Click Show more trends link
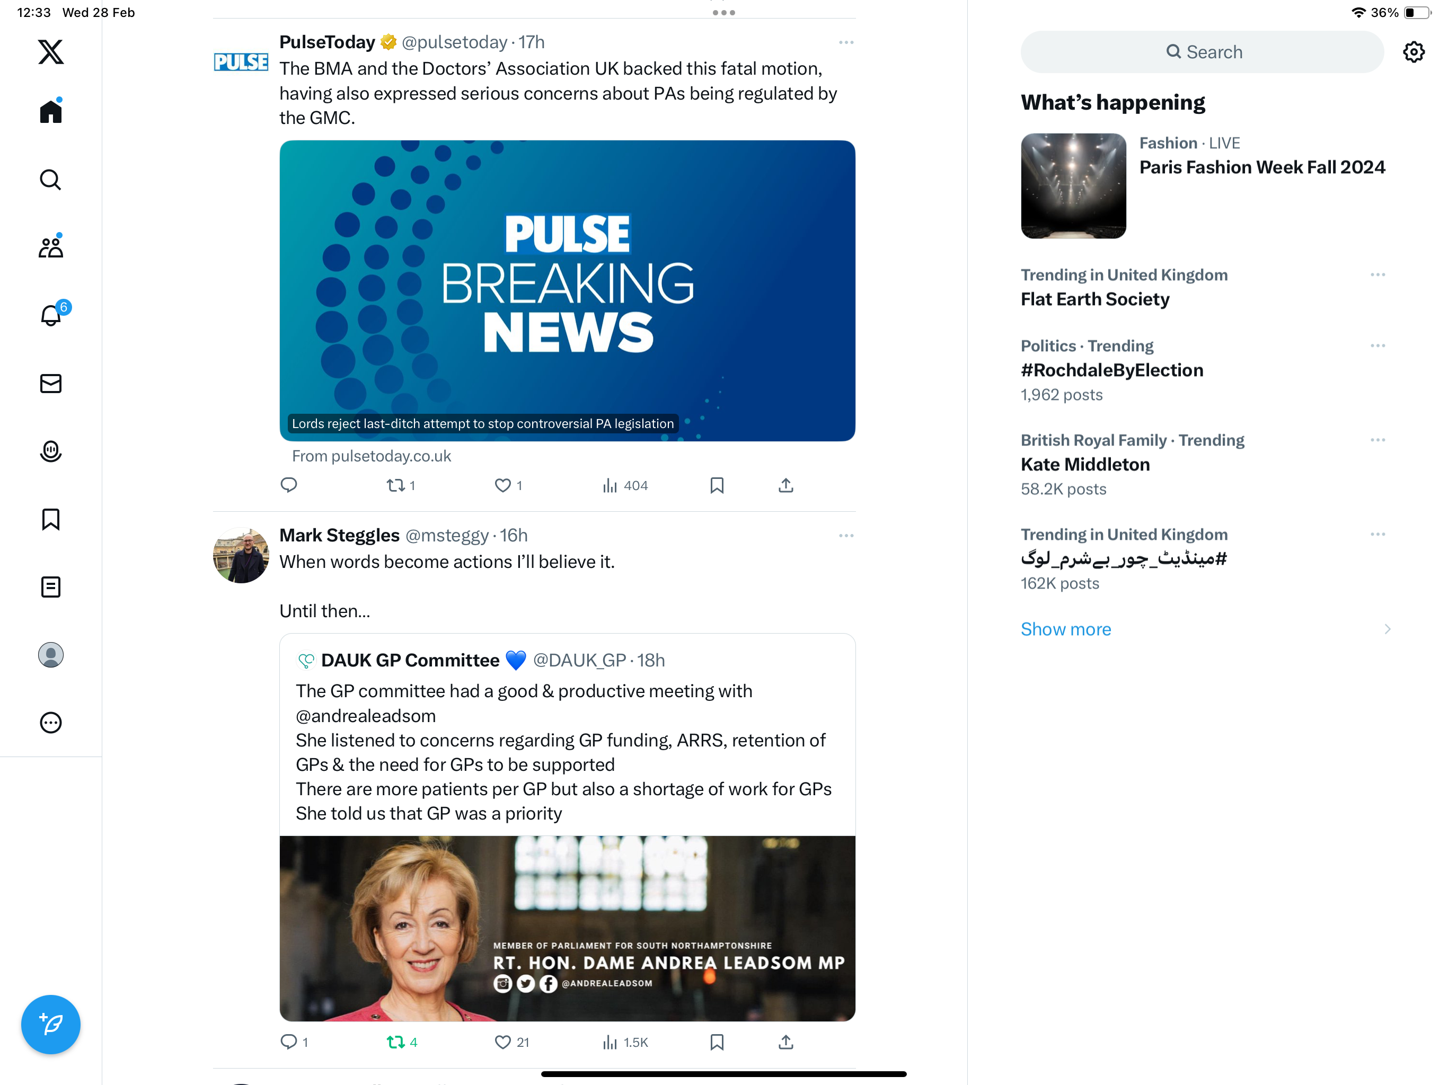Viewport: 1448px width, 1085px height. 1066,629
